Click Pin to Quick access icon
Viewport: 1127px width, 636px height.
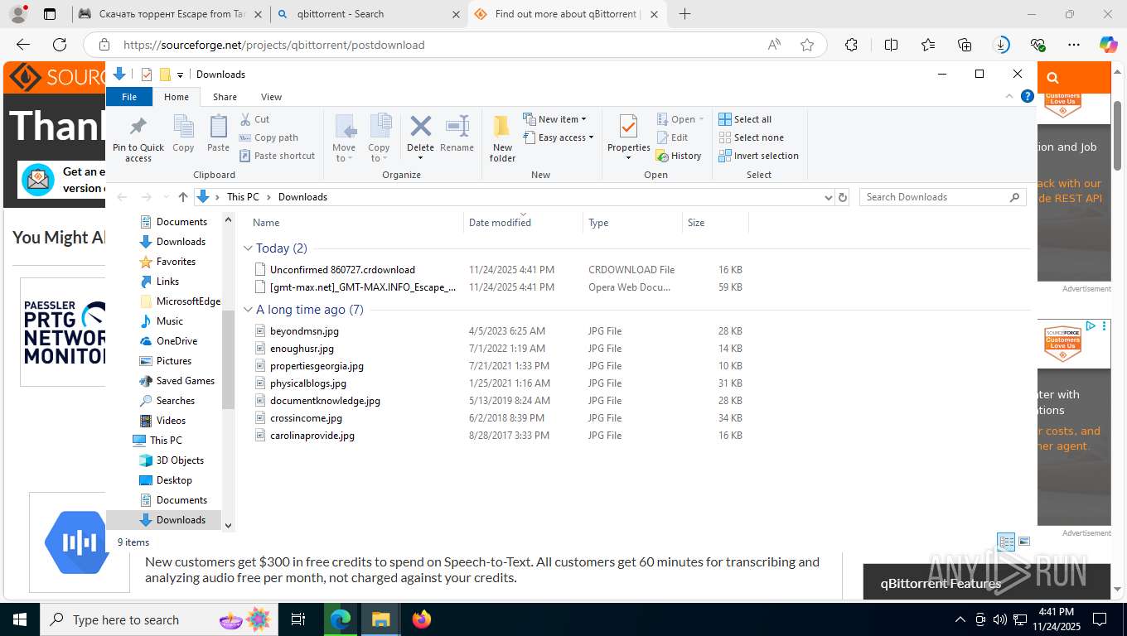coord(138,127)
